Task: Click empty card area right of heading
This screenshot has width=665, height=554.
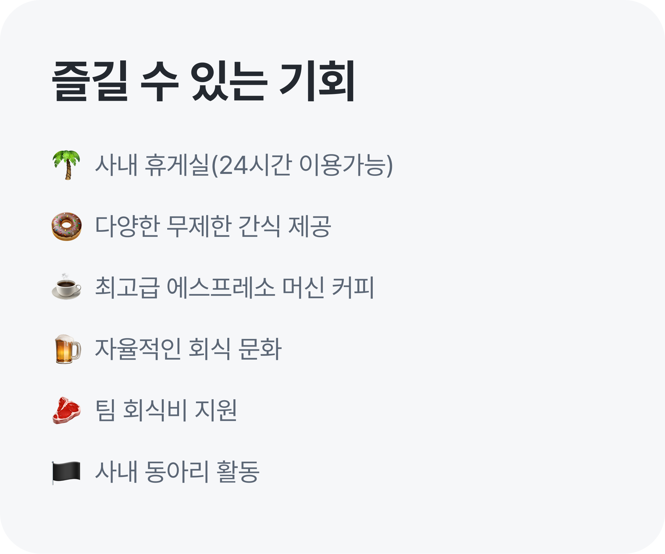Action: coord(512,81)
